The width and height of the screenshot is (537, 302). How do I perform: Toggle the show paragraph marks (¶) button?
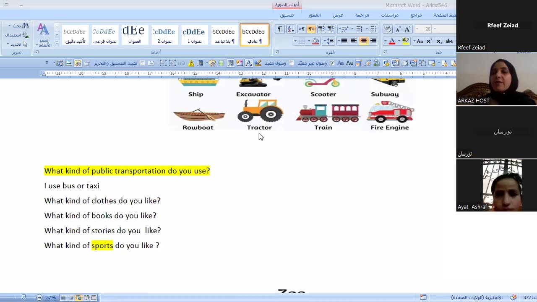coord(279,29)
